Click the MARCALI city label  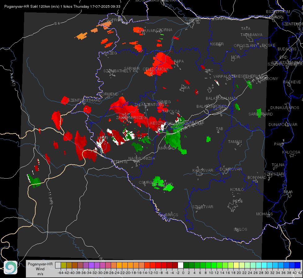(167, 148)
